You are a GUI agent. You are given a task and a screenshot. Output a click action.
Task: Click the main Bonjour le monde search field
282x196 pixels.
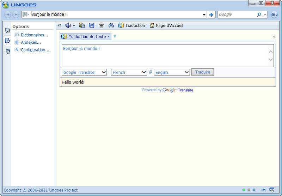(x=115, y=14)
